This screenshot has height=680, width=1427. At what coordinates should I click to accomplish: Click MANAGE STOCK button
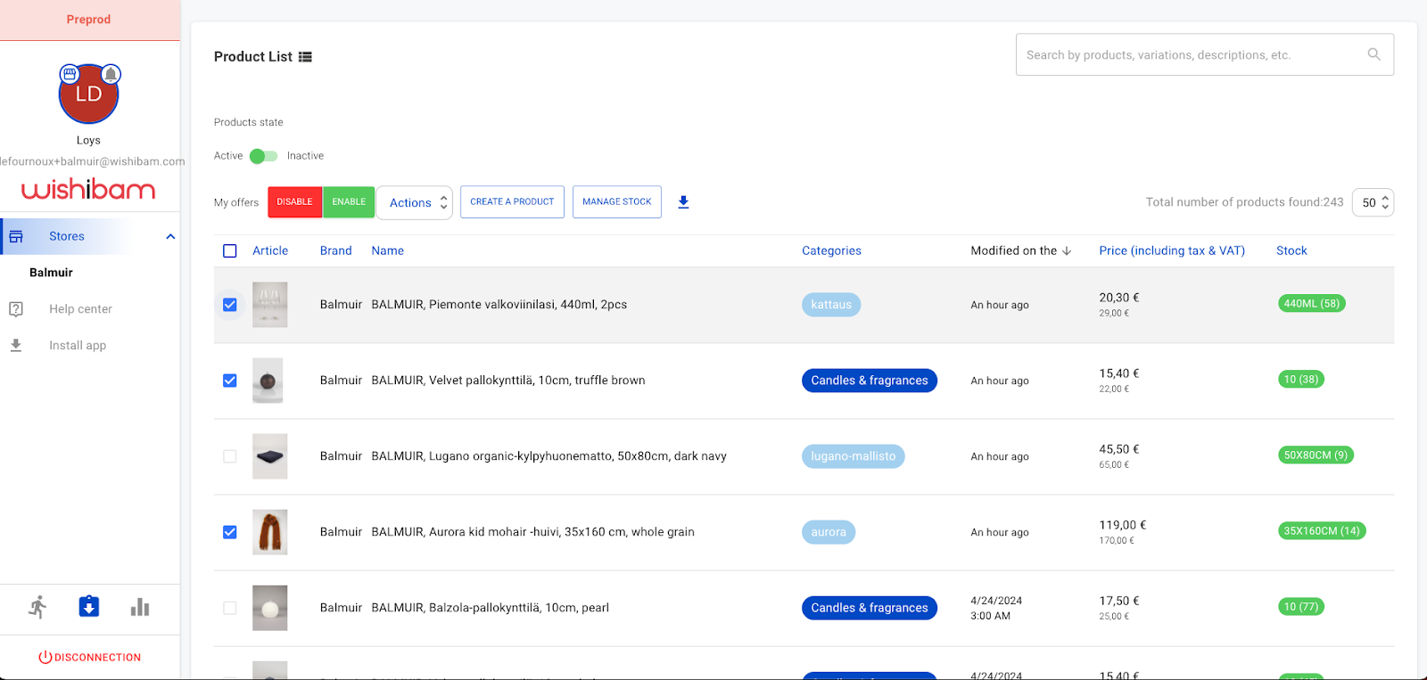click(x=617, y=202)
